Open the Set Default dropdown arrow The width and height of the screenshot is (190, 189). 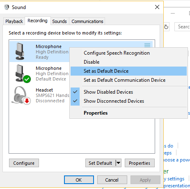pyautogui.click(x=119, y=163)
